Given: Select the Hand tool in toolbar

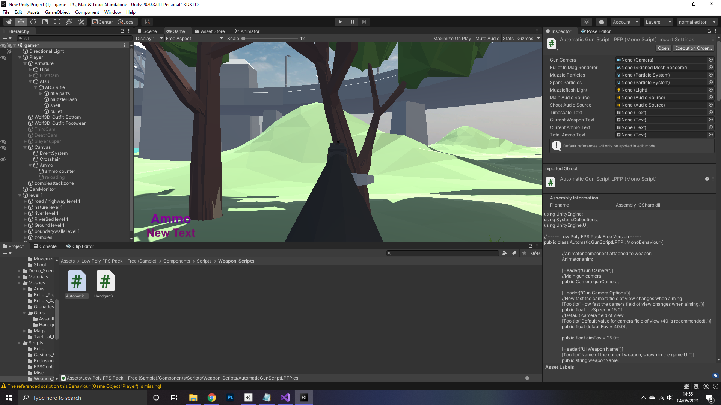Looking at the screenshot, I should [x=9, y=22].
